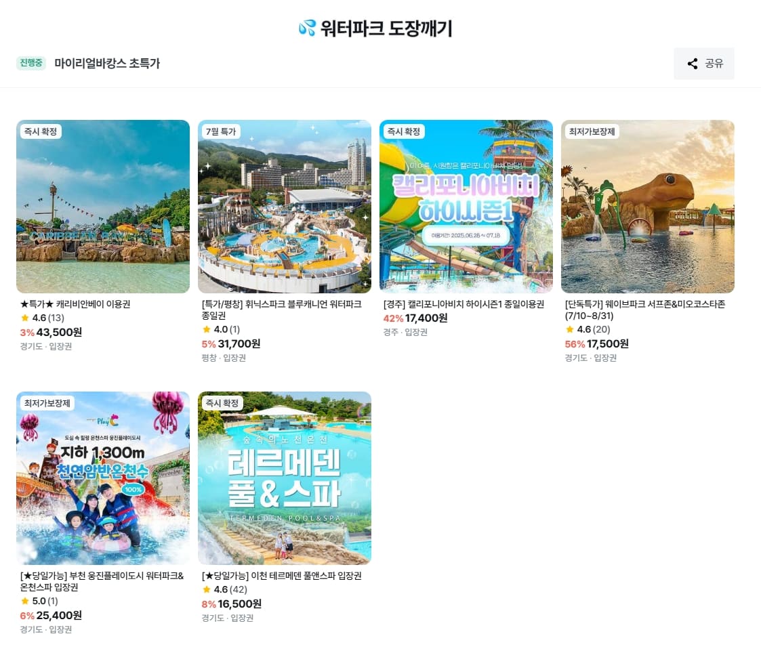Open the [경주] 캘리포니아비치 종일이용권 link
The height and width of the screenshot is (653, 761).
tap(464, 304)
